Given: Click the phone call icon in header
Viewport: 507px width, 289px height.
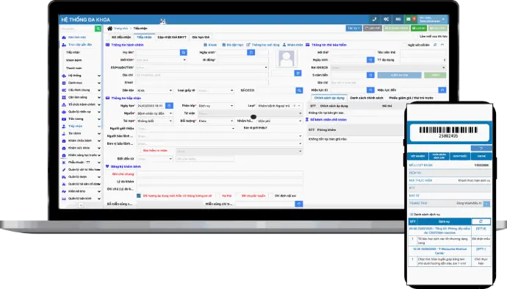Looking at the screenshot, I should pos(374,19).
